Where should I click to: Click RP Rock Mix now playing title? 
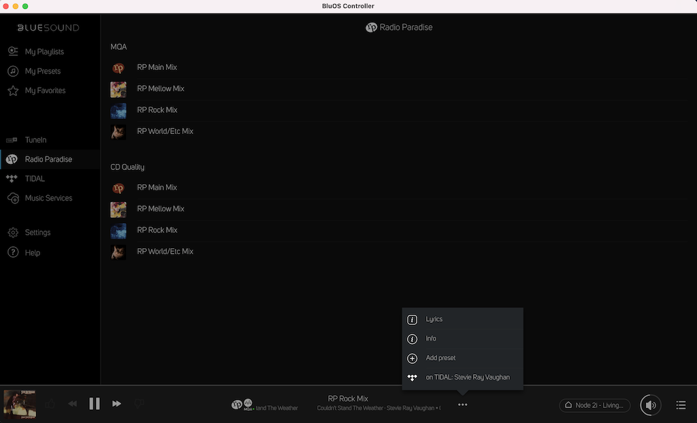348,399
